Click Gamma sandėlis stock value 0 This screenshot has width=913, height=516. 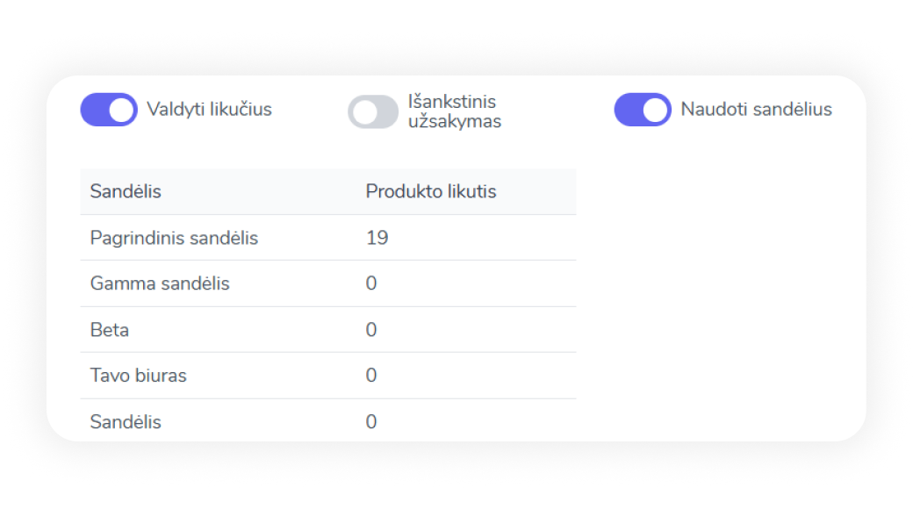point(371,283)
